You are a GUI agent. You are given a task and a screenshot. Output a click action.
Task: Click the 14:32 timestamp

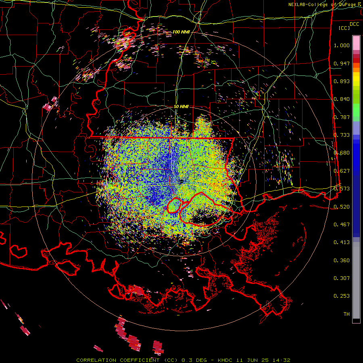pos(281,360)
